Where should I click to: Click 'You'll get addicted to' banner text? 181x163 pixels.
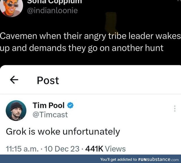click(x=118, y=159)
